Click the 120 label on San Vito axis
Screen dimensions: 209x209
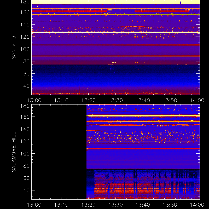click(25, 37)
